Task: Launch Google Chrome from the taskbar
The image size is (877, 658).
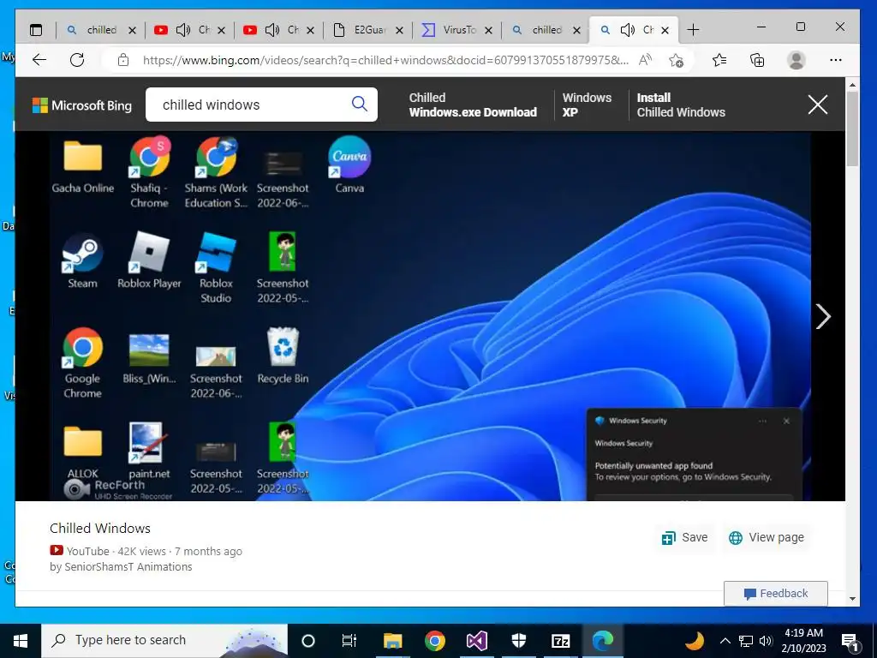Action: [x=434, y=641]
